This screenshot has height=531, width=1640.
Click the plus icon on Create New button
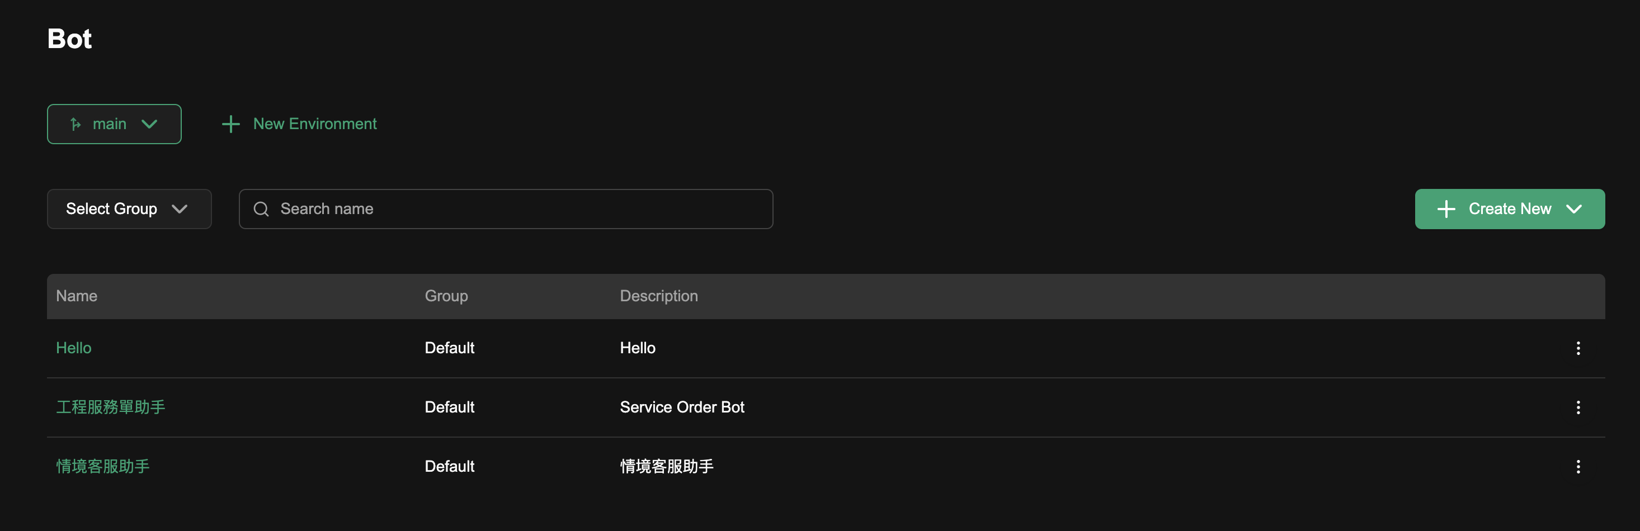[1446, 208]
